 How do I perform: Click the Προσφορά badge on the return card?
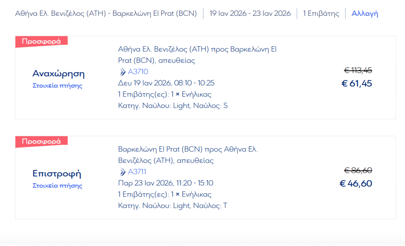pyautogui.click(x=41, y=141)
